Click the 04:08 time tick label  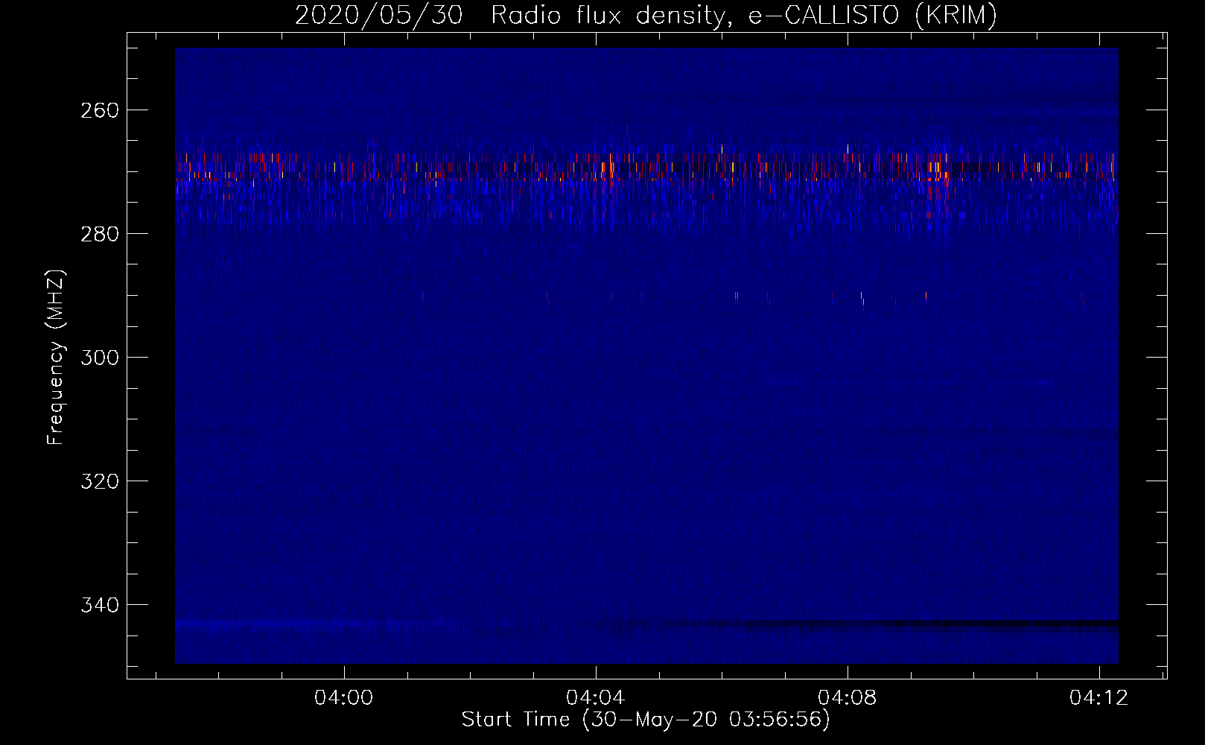[x=847, y=698]
